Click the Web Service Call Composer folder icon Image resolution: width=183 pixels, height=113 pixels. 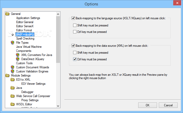point(13,96)
